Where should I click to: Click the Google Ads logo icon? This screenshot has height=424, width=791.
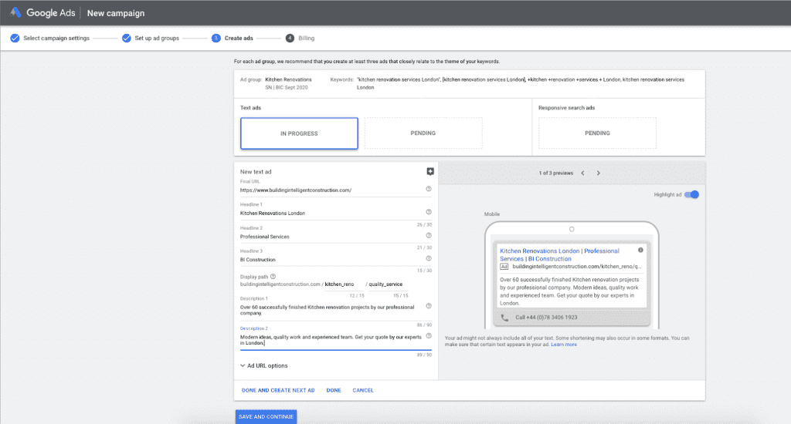point(15,12)
